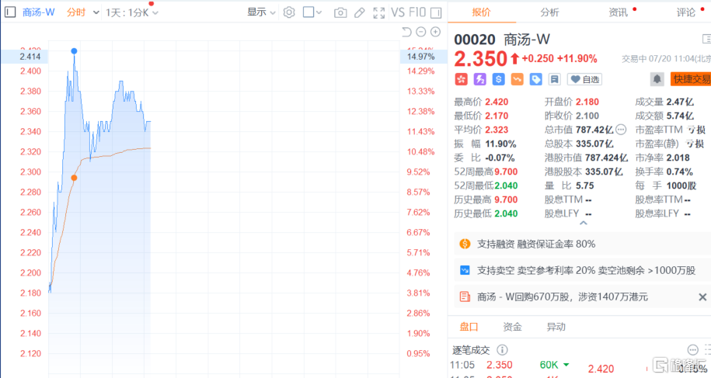The height and width of the screenshot is (378, 711).
Task: Click the 平均价 2.323 value
Action: coord(497,130)
